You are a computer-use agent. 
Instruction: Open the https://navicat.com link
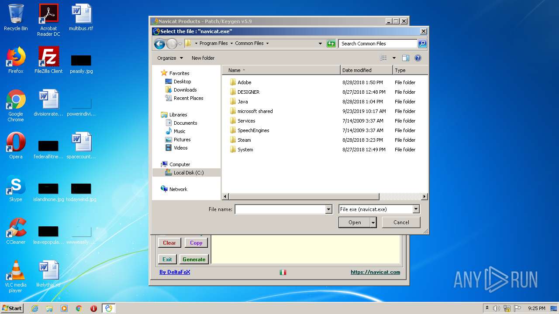point(375,272)
